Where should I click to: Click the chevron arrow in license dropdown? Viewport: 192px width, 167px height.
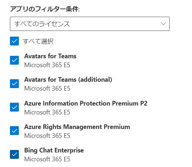pyautogui.click(x=163, y=23)
